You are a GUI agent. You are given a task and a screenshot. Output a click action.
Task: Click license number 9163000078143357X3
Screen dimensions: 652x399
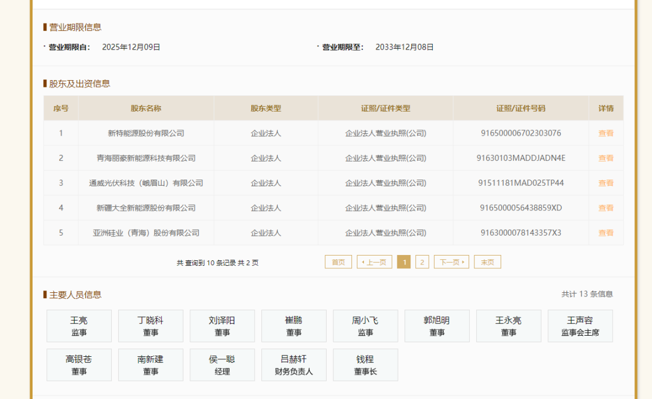tap(520, 233)
